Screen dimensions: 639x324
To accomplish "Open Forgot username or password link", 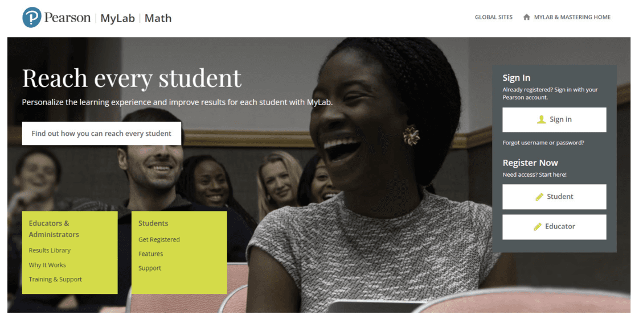I will (543, 143).
